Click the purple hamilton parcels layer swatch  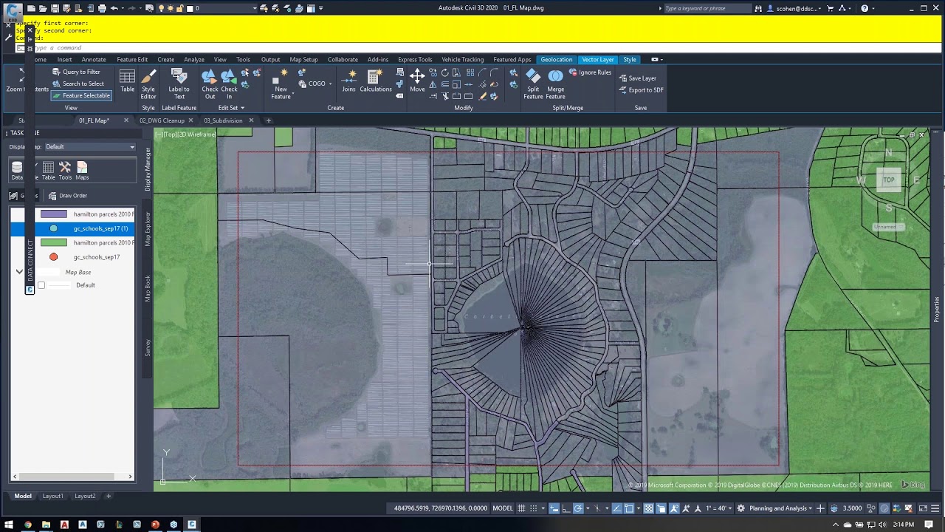pos(53,214)
